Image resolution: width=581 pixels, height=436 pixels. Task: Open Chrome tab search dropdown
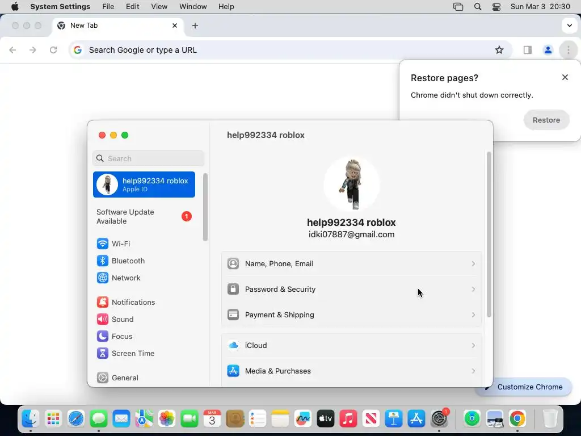pos(569,26)
